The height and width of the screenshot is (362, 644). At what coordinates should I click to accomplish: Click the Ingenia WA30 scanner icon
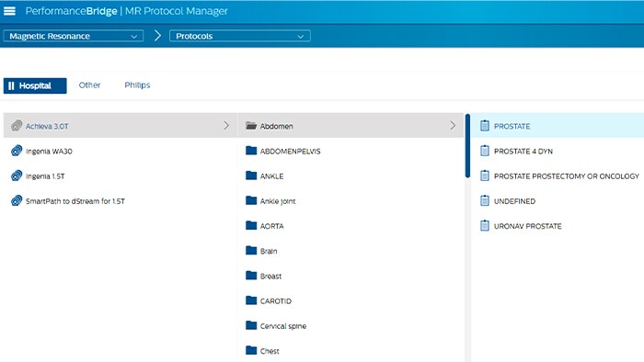17,151
